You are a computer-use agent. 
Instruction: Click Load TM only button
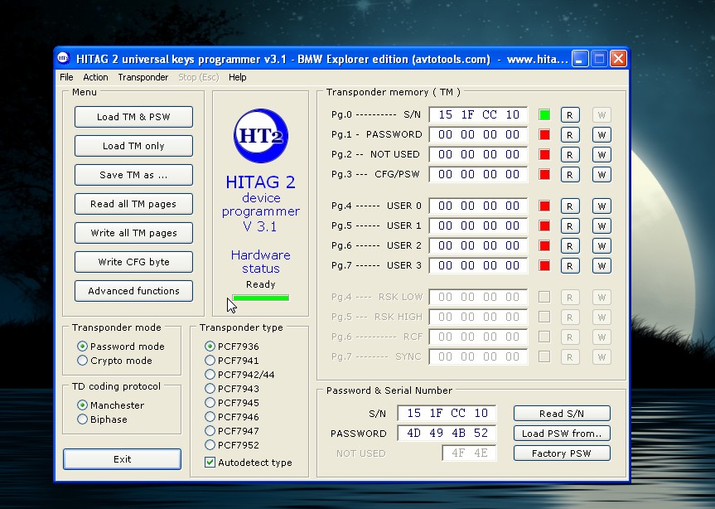(x=133, y=146)
